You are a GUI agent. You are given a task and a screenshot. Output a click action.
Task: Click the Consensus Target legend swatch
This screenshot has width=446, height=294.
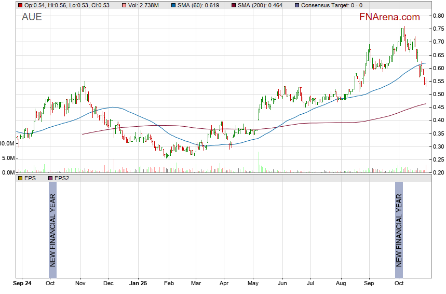[296, 5]
